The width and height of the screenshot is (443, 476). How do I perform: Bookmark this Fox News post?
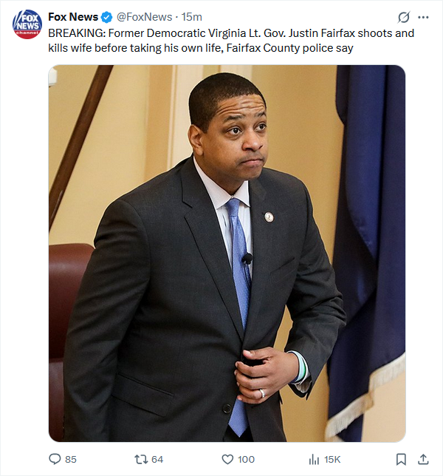[401, 459]
